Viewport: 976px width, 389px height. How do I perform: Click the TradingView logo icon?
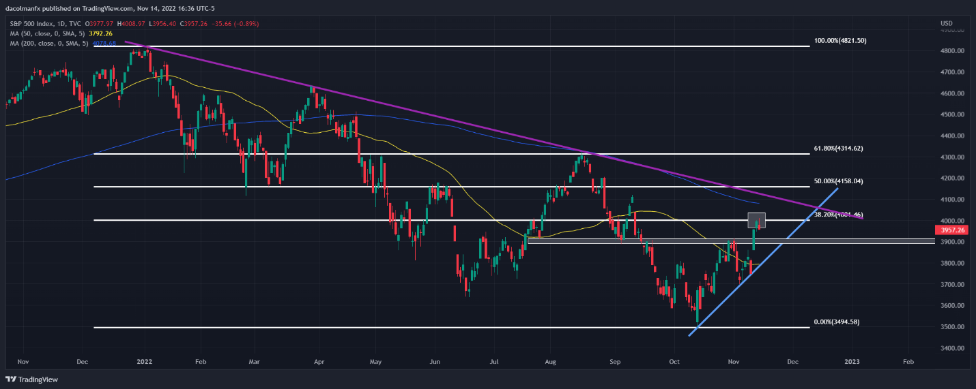point(11,379)
